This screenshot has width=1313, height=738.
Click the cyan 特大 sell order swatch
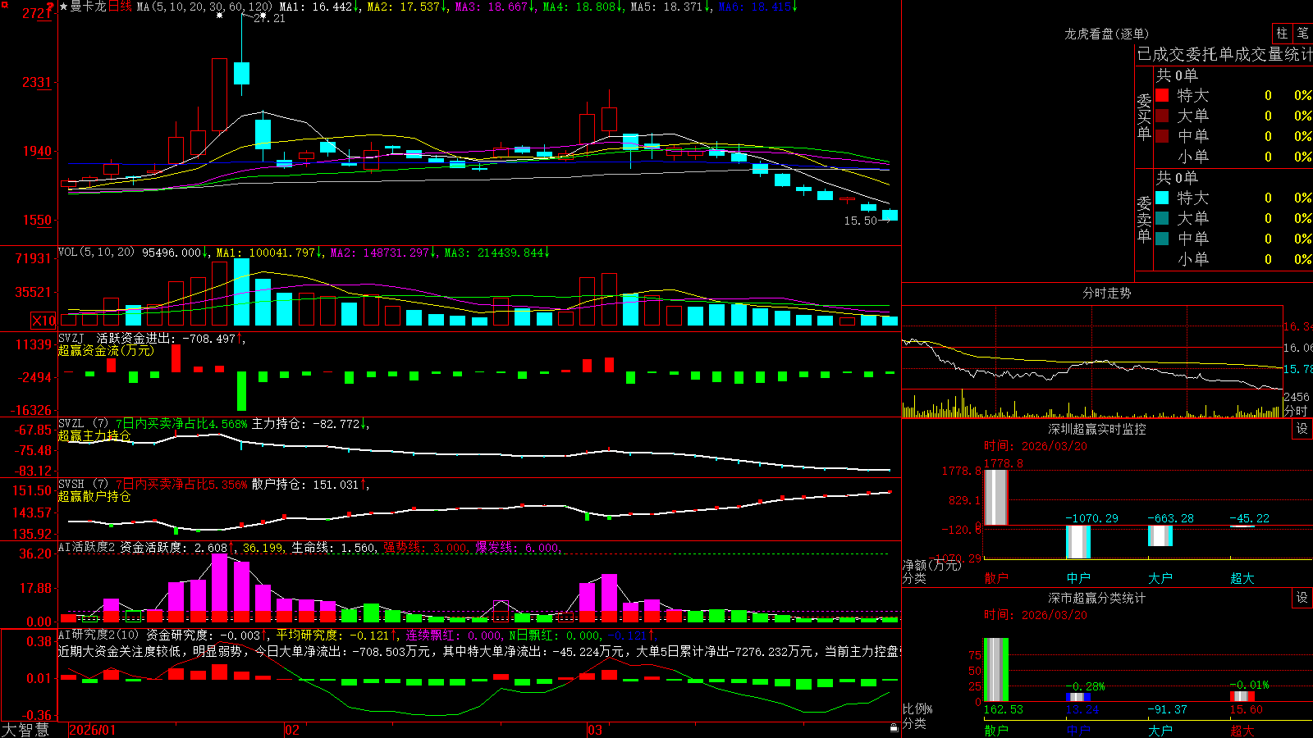click(1162, 198)
